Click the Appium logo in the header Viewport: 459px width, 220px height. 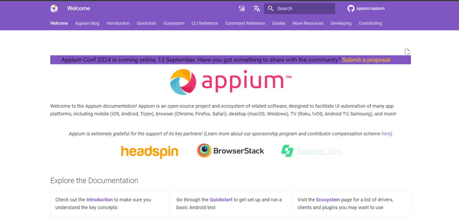[53, 8]
